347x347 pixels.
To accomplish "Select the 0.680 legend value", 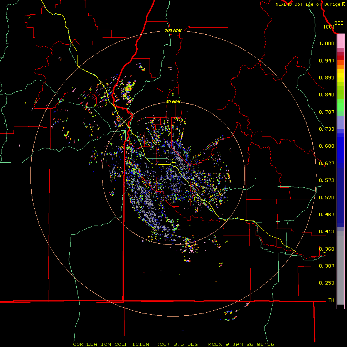I will [x=327, y=146].
